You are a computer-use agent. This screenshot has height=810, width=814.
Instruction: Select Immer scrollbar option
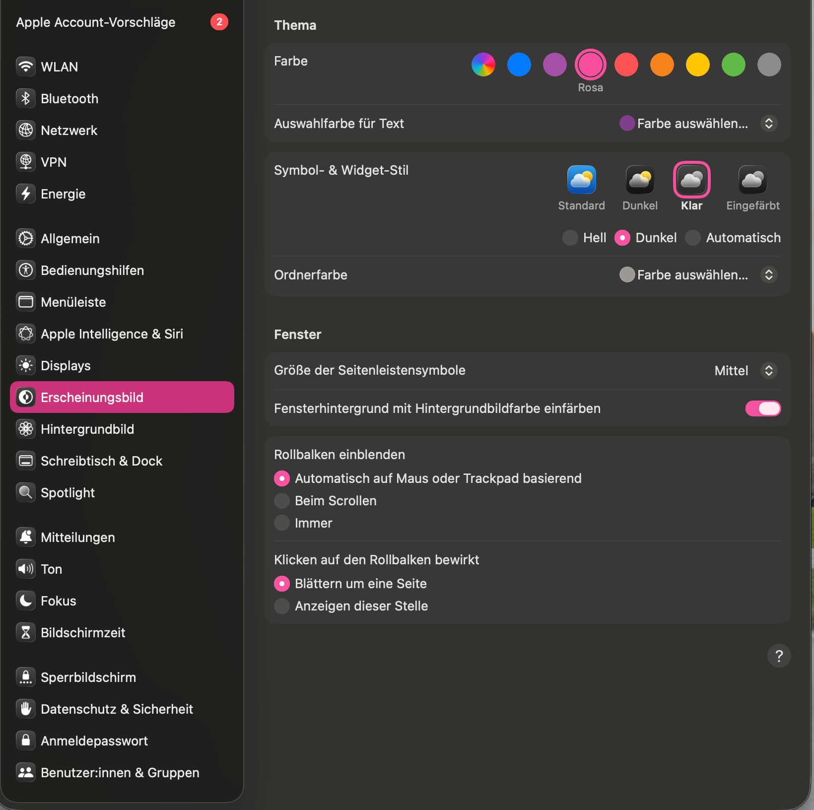[x=282, y=523]
